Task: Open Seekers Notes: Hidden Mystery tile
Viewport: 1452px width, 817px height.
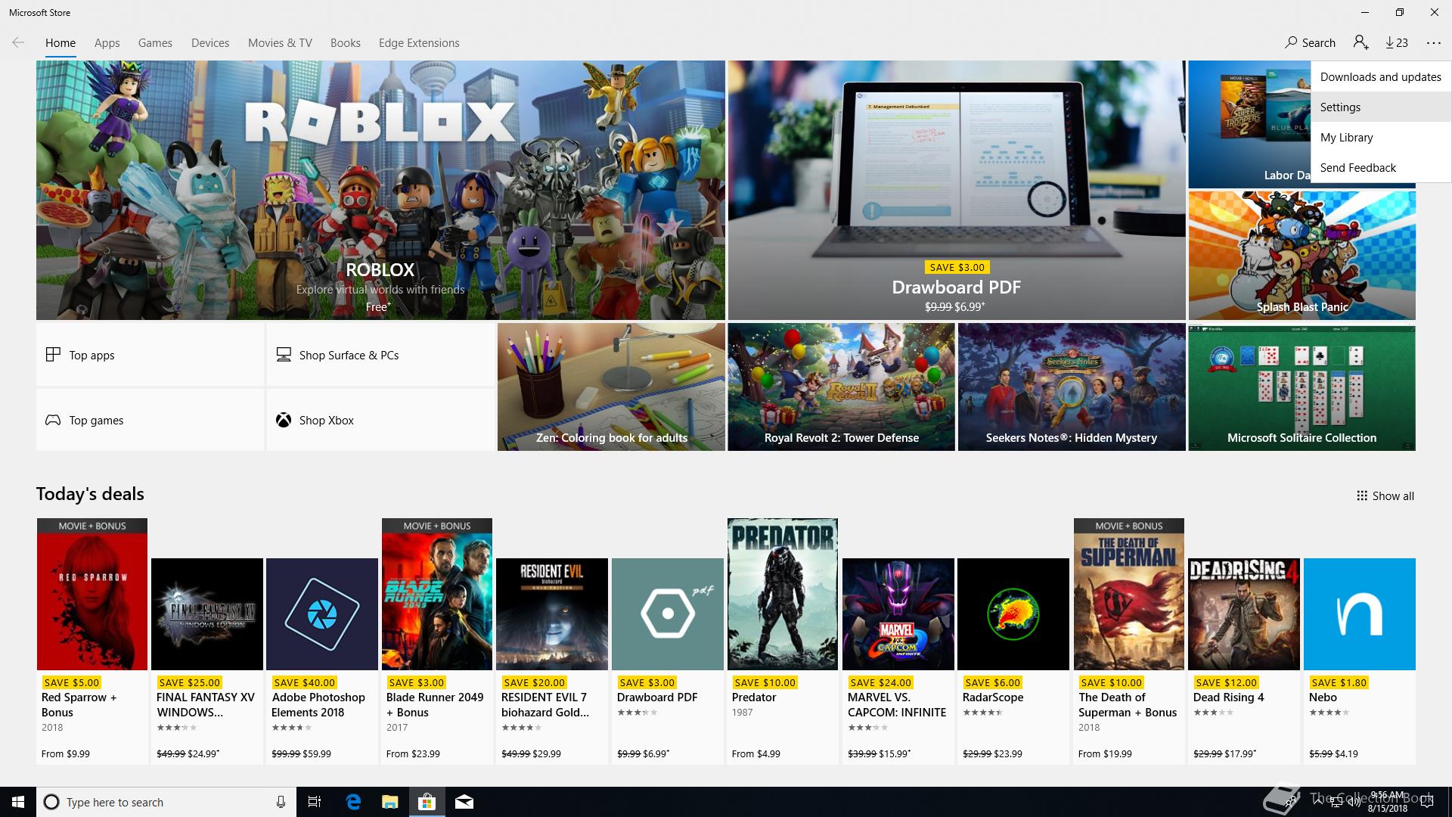Action: pos(1072,387)
